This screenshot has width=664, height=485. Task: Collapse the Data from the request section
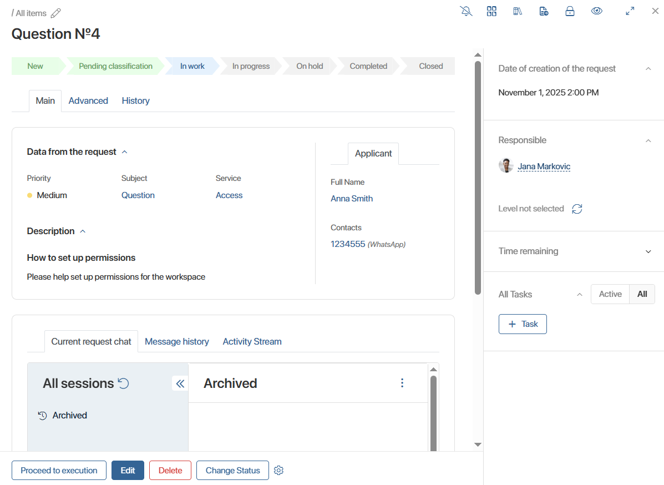coord(124,152)
